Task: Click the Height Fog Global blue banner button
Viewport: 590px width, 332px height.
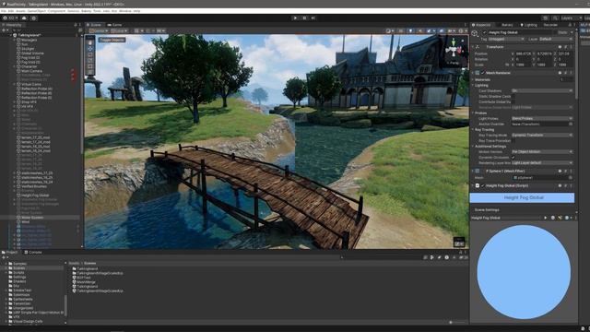Action: click(523, 197)
